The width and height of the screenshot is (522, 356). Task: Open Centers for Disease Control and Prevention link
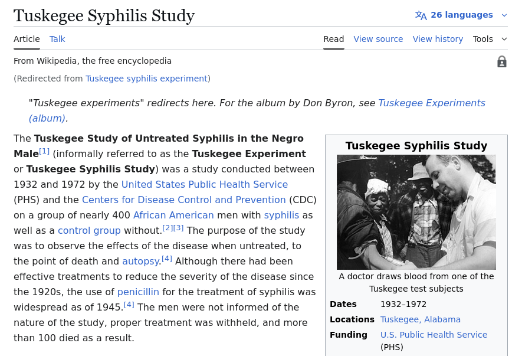point(184,200)
